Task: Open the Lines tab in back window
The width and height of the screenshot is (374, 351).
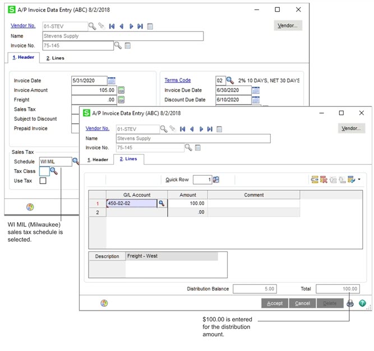Action: tap(55, 58)
